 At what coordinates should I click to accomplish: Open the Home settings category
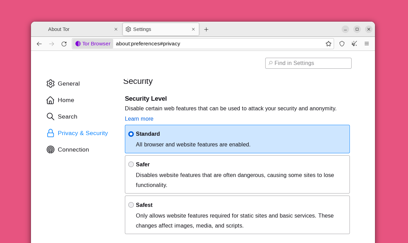click(60, 100)
